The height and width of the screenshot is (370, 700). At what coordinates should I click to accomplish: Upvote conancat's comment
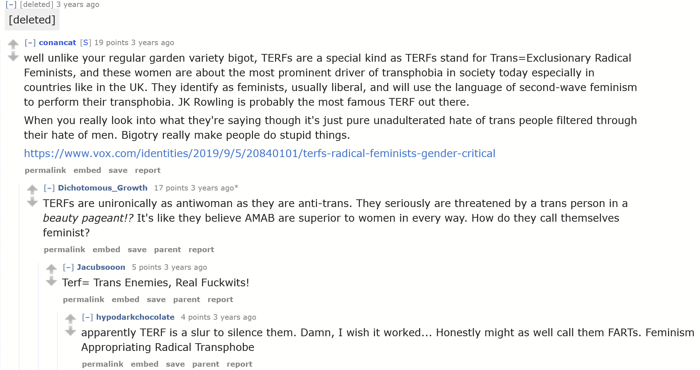point(13,44)
